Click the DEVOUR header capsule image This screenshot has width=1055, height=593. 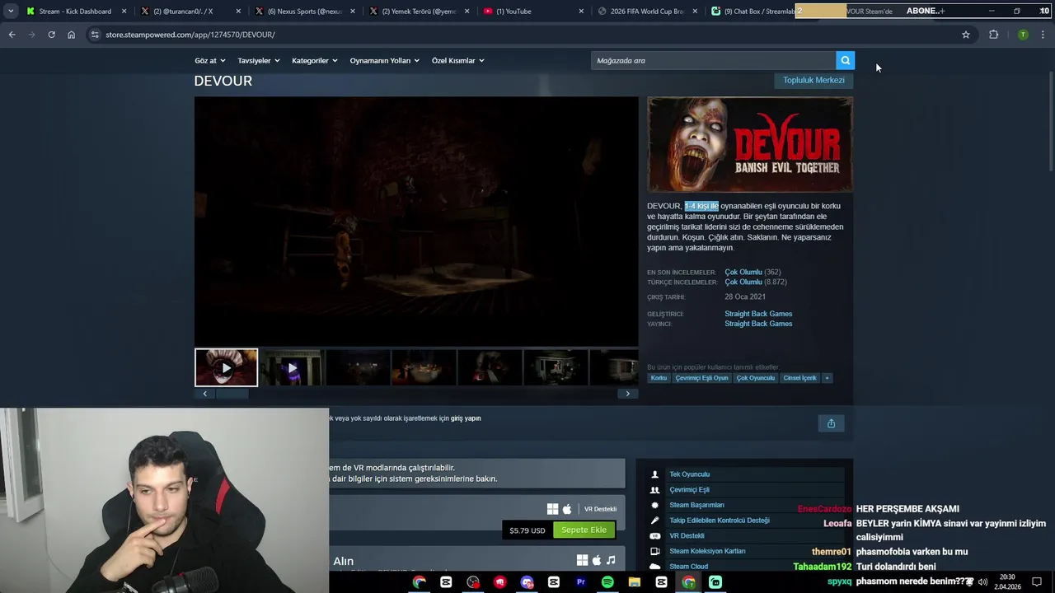pyautogui.click(x=750, y=145)
